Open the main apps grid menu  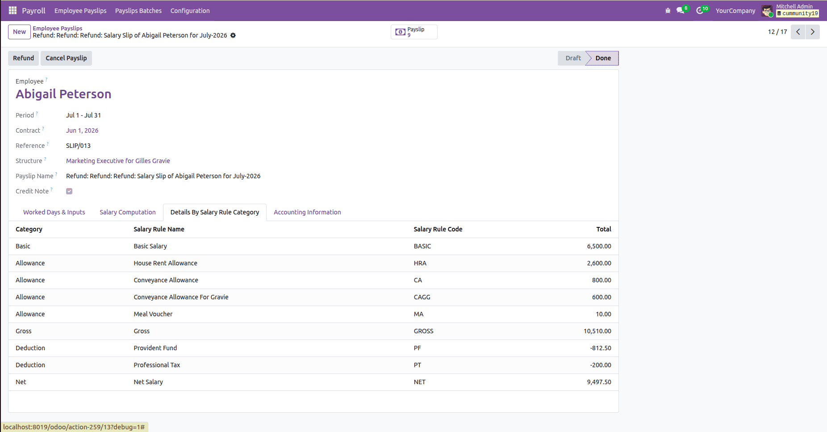[13, 10]
